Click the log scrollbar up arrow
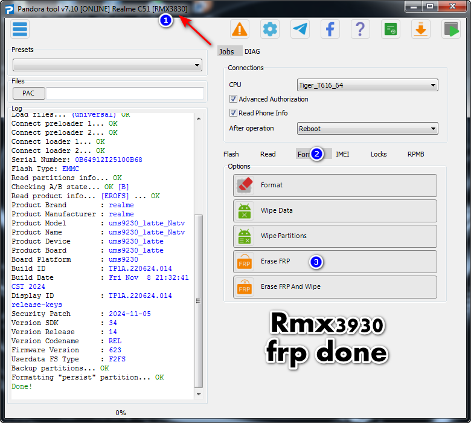Screen dimensions: 471x423 [x=199, y=118]
